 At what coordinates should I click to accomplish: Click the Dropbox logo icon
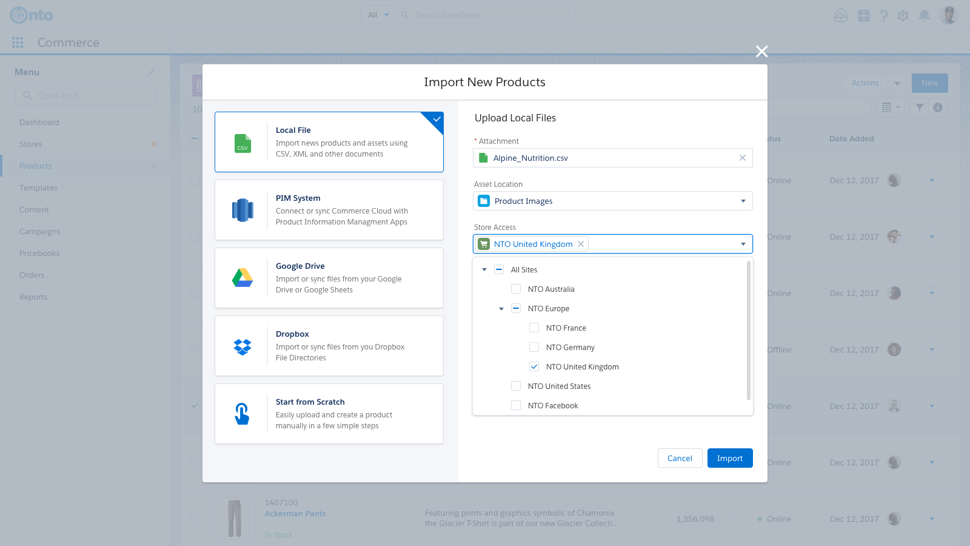pos(242,346)
